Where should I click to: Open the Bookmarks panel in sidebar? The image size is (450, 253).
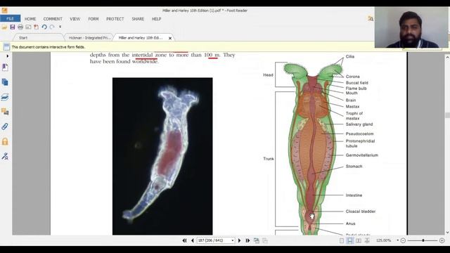(x=5, y=67)
